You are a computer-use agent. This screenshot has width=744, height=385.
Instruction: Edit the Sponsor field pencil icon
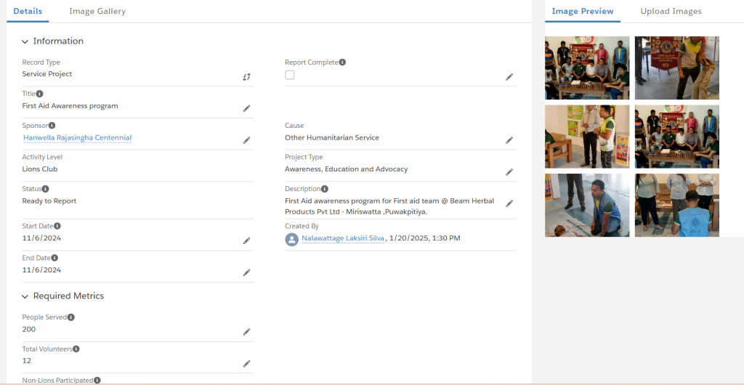247,140
